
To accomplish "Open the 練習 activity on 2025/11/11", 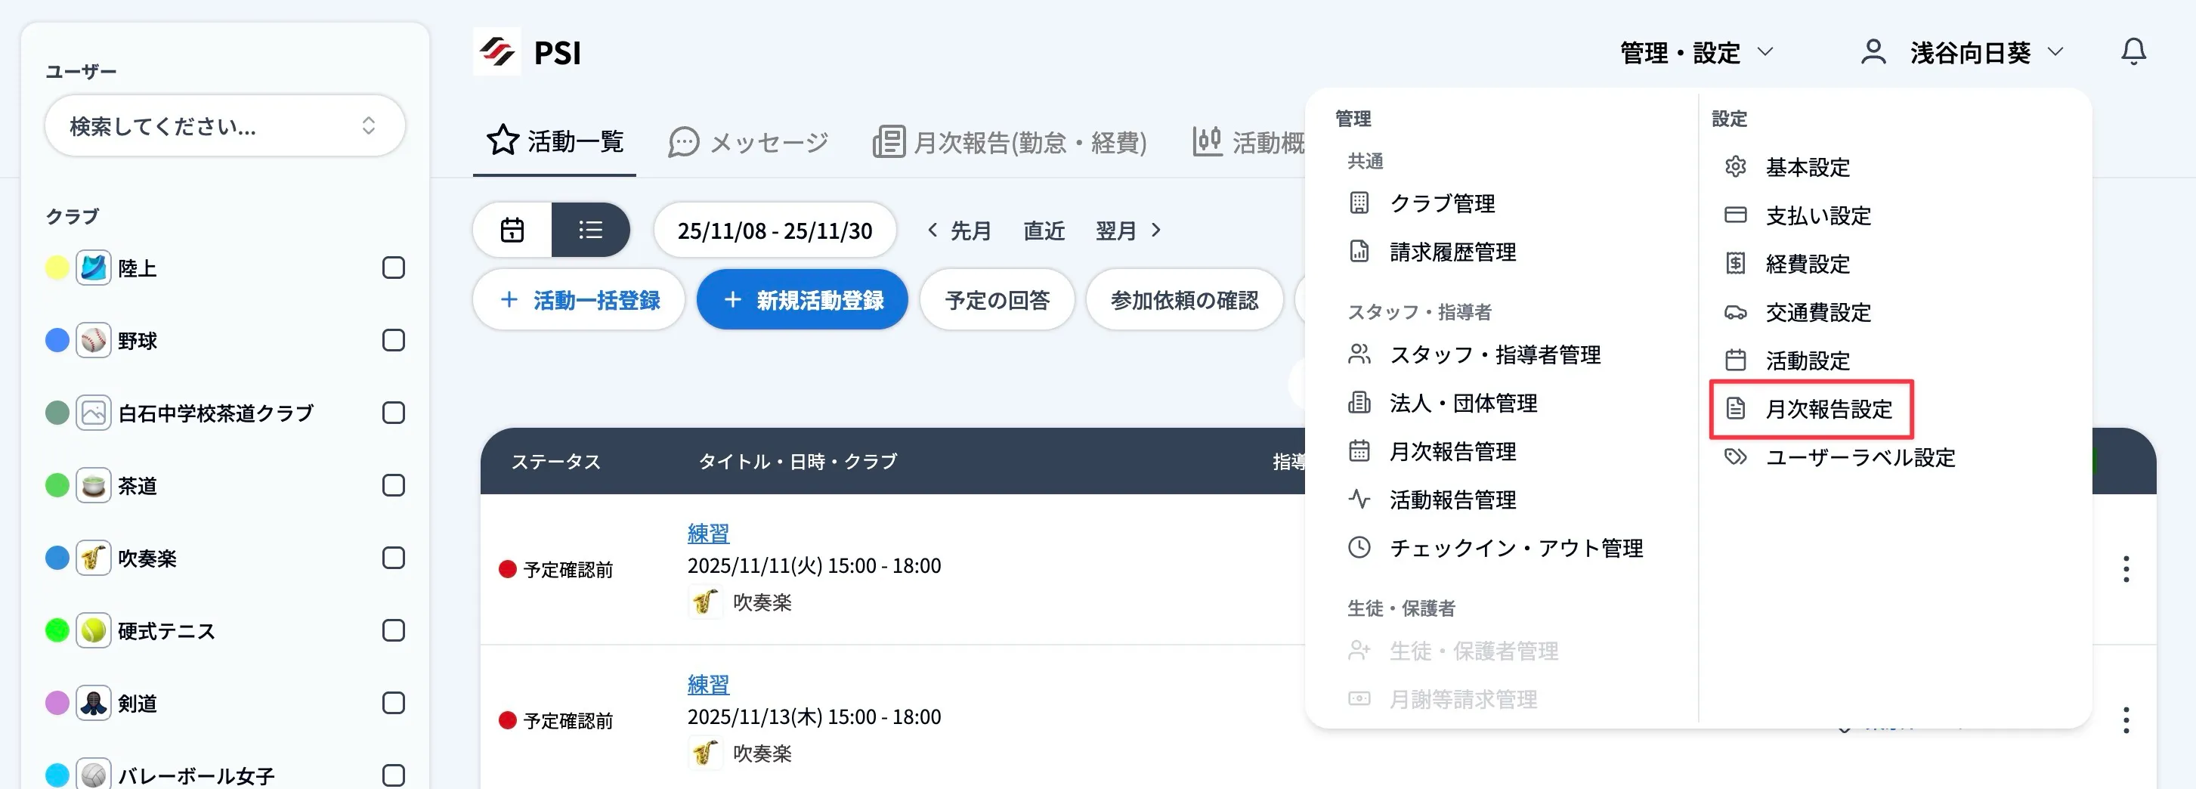I will coord(708,531).
